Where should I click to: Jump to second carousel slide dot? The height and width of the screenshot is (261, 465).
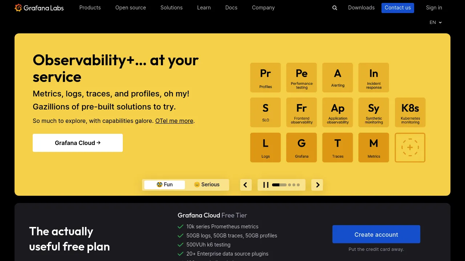(290, 185)
